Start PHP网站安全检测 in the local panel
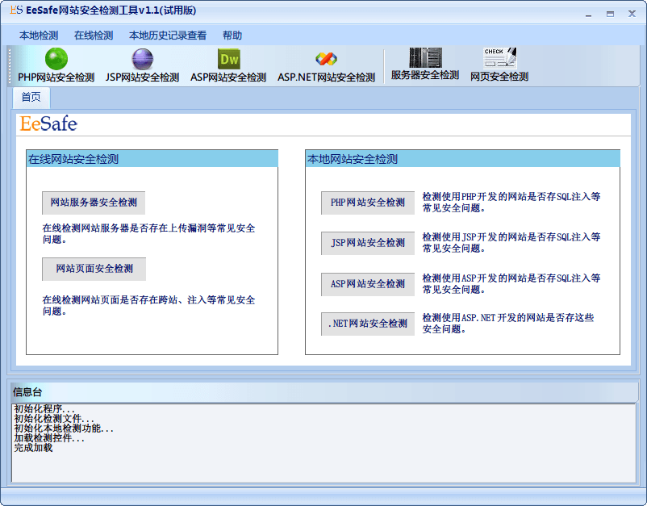Image resolution: width=647 pixels, height=506 pixels. click(368, 203)
